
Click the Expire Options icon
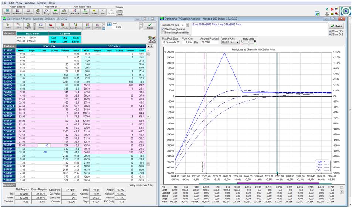pos(75,26)
